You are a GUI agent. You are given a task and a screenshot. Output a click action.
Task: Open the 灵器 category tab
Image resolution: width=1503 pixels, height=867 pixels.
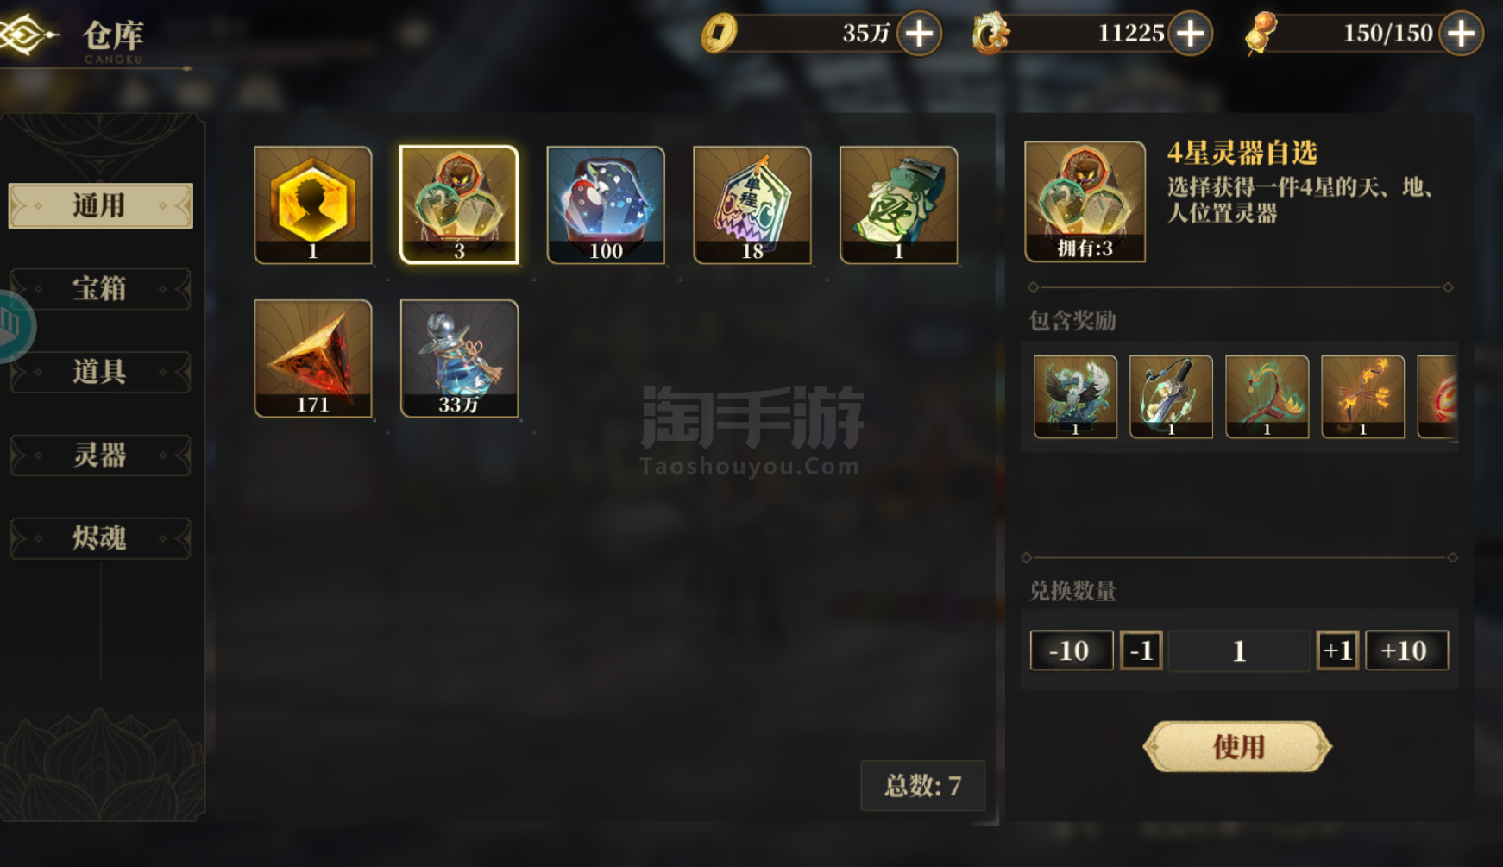click(x=100, y=455)
